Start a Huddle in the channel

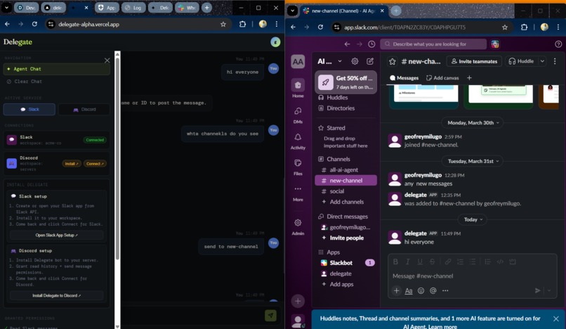coord(522,61)
